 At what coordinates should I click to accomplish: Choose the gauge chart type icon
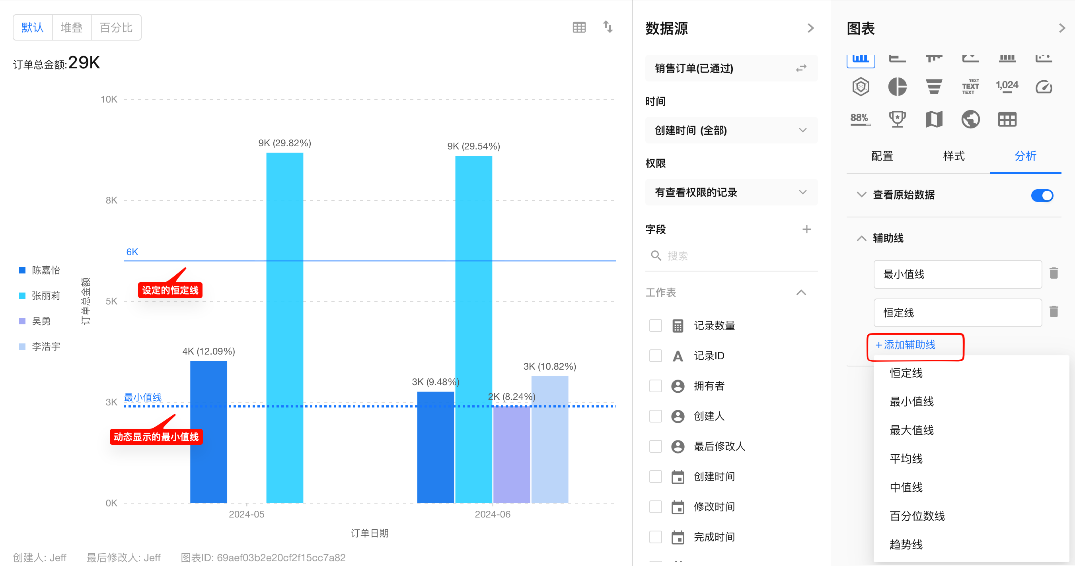[x=1043, y=87]
